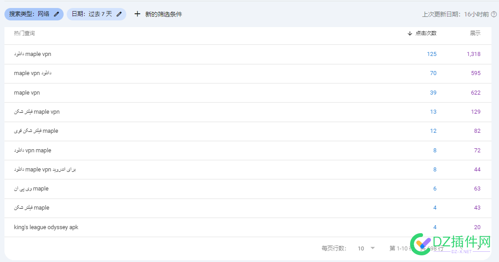Image resolution: width=499 pixels, height=262 pixels.
Task: Click the sort arrow beside 点击次数
Action: tap(410, 33)
